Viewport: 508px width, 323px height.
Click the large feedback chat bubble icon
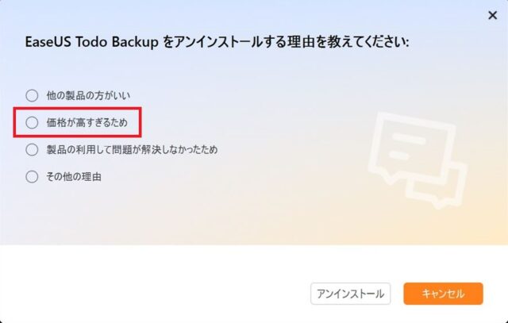[411, 148]
